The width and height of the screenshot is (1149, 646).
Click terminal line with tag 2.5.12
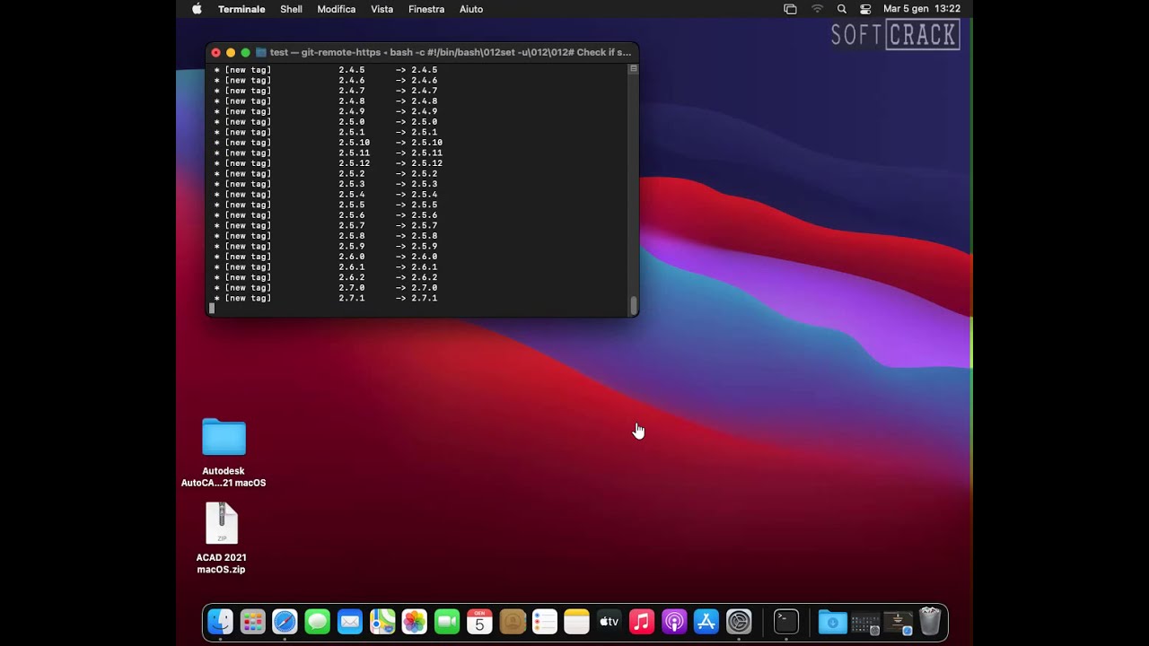pyautogui.click(x=329, y=163)
